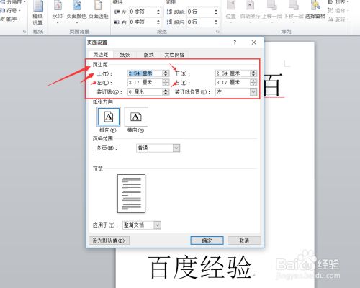Select the 纵向 portrait orientation option
This screenshot has height=288, width=360.
pyautogui.click(x=109, y=117)
